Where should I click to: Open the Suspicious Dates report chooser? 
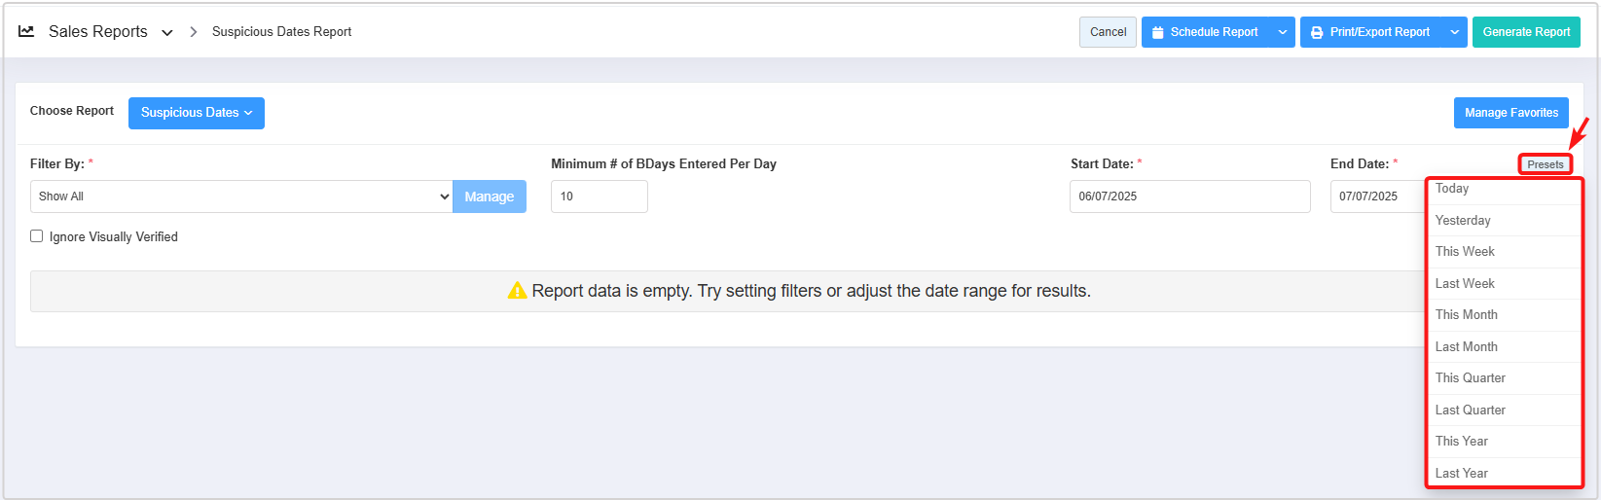coord(196,113)
